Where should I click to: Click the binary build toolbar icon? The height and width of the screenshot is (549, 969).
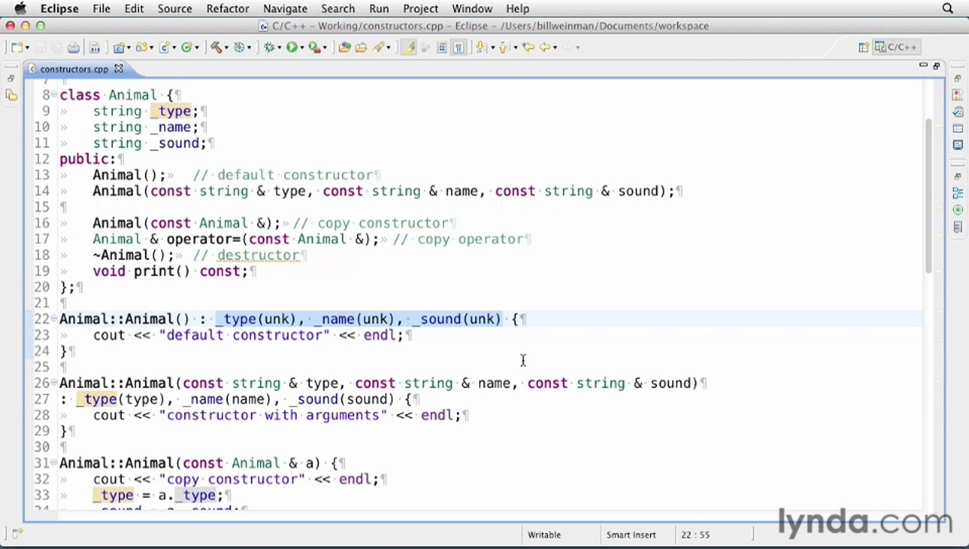tap(95, 47)
